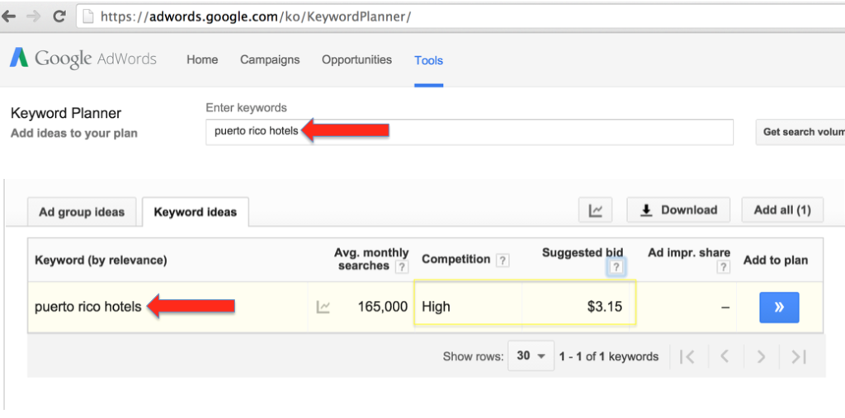The image size is (845, 418).
Task: Sort by Competition column header
Action: tap(456, 260)
